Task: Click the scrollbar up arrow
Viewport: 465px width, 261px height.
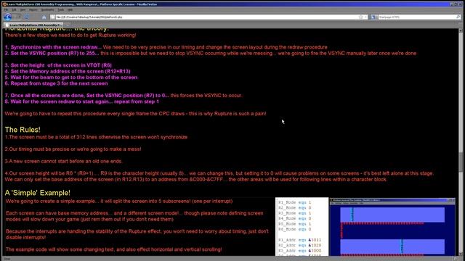Action: [461, 30]
